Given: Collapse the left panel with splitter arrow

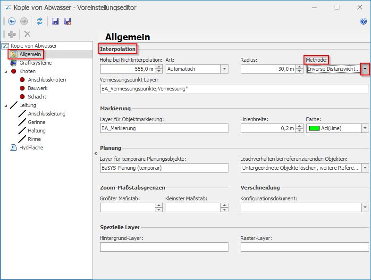Looking at the screenshot, I should 96,154.
